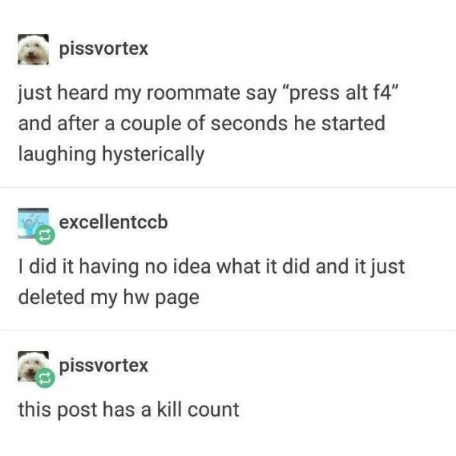The width and height of the screenshot is (456, 456).
Task: Click the text "this post has a kill count"
Action: tap(128, 410)
